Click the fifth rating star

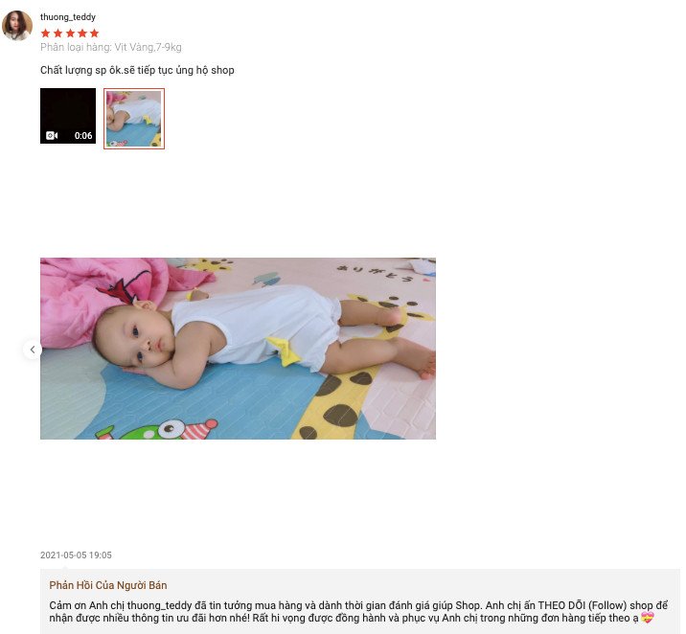[95, 34]
